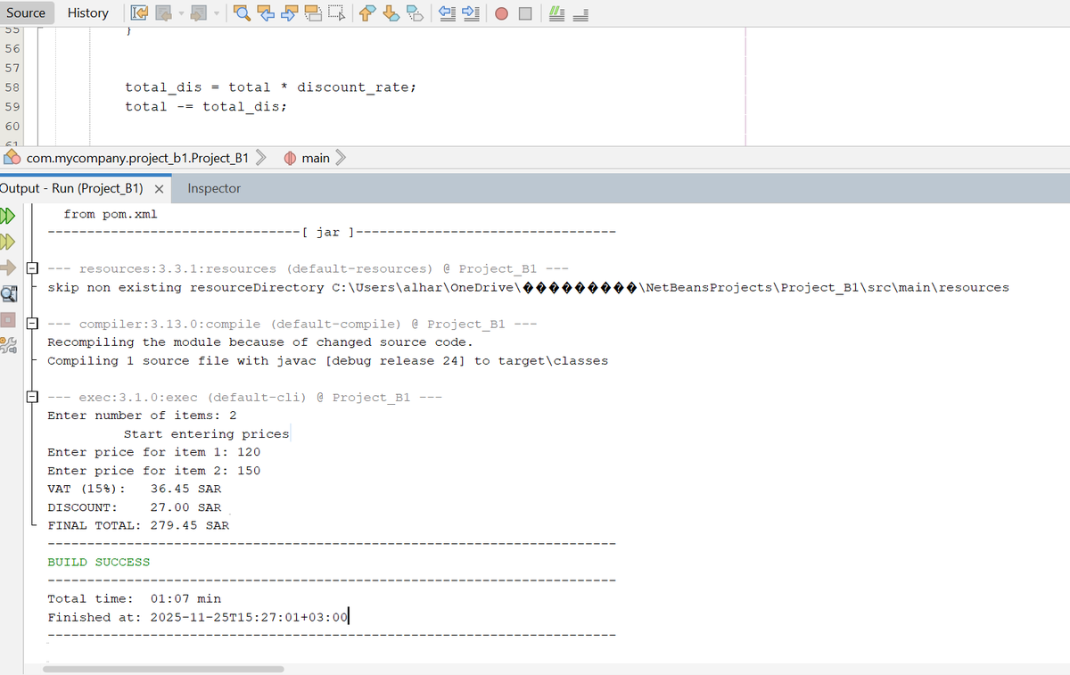The width and height of the screenshot is (1070, 675).
Task: Click FINAL TOTAL: 279.45 SAR line
Action: [138, 525]
